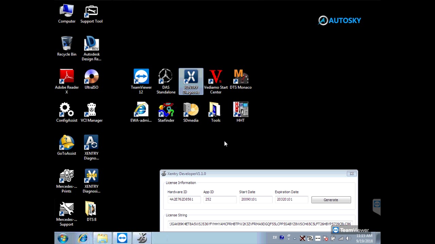Open the DTS 8 folder icon
Viewport: 435px width, 244px height.
[x=91, y=211]
